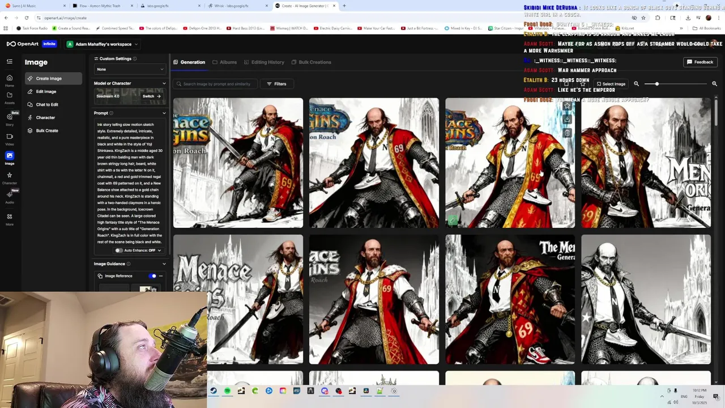Click the Infinite plan badge
This screenshot has width=725, height=408.
point(49,44)
